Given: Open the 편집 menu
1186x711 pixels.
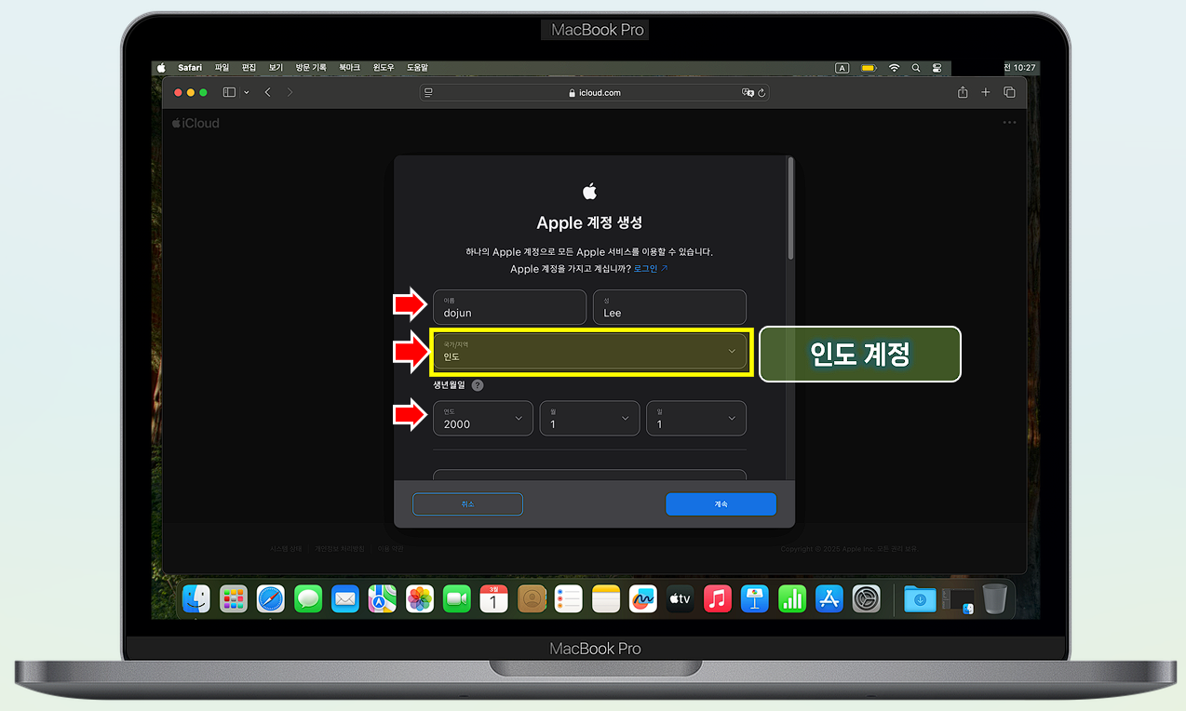Looking at the screenshot, I should point(249,68).
